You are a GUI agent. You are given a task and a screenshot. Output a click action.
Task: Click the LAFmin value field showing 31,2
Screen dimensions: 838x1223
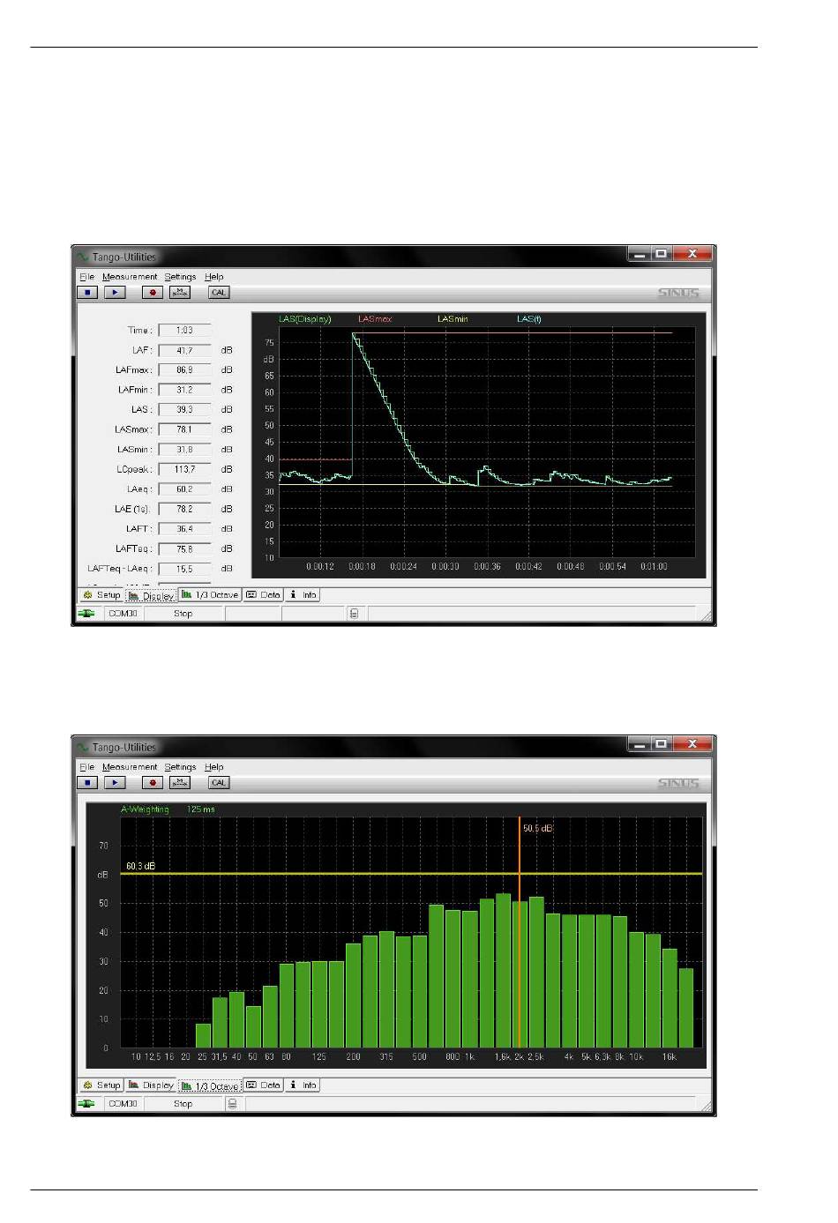point(184,390)
